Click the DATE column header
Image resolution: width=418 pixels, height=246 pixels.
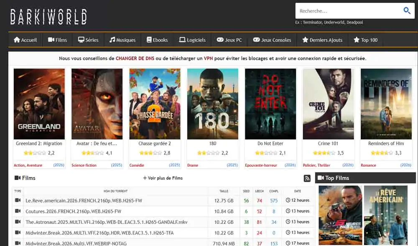(298, 191)
